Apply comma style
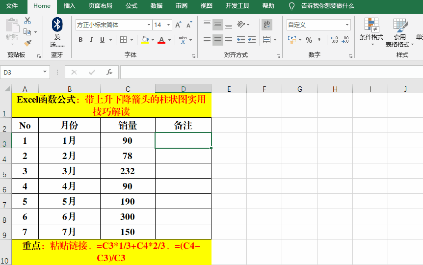This screenshot has width=423, height=265. [x=319, y=40]
